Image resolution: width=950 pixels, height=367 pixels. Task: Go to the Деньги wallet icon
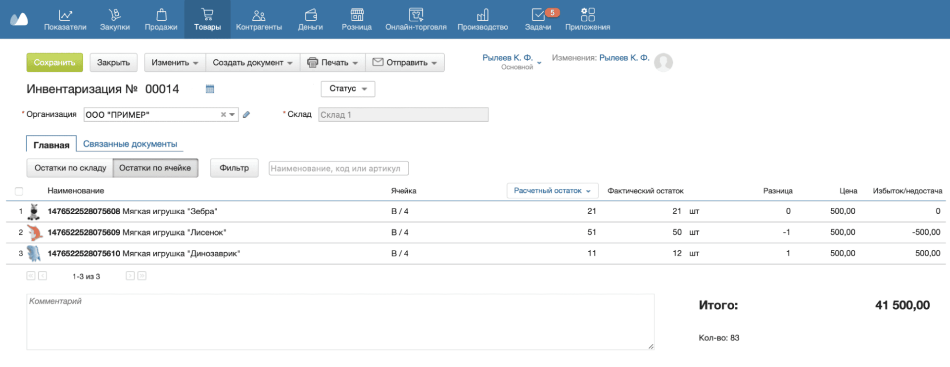point(310,15)
